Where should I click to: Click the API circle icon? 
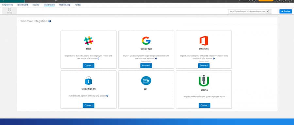(146, 80)
